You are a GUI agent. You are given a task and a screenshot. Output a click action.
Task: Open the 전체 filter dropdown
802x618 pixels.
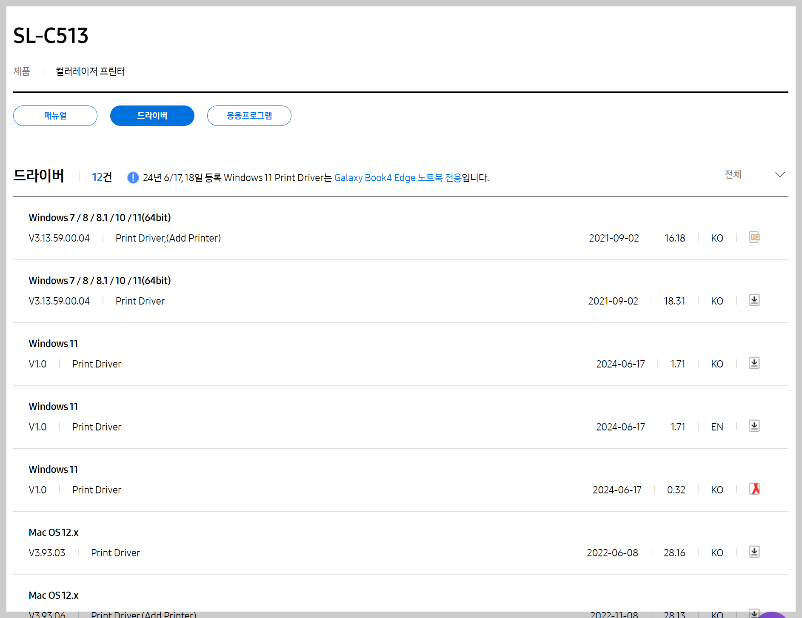pos(756,175)
